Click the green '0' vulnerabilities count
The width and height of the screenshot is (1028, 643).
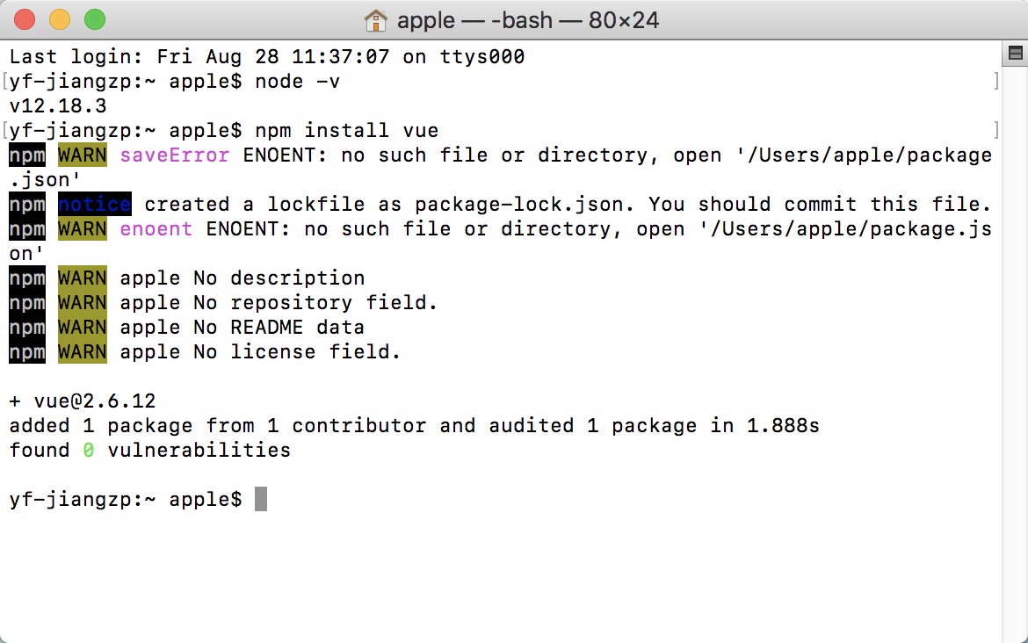pos(89,451)
